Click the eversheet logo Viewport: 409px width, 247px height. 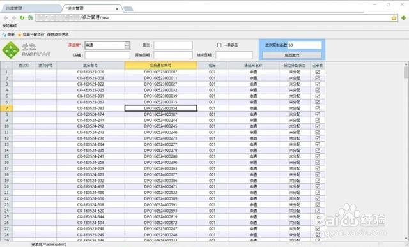pos(26,50)
